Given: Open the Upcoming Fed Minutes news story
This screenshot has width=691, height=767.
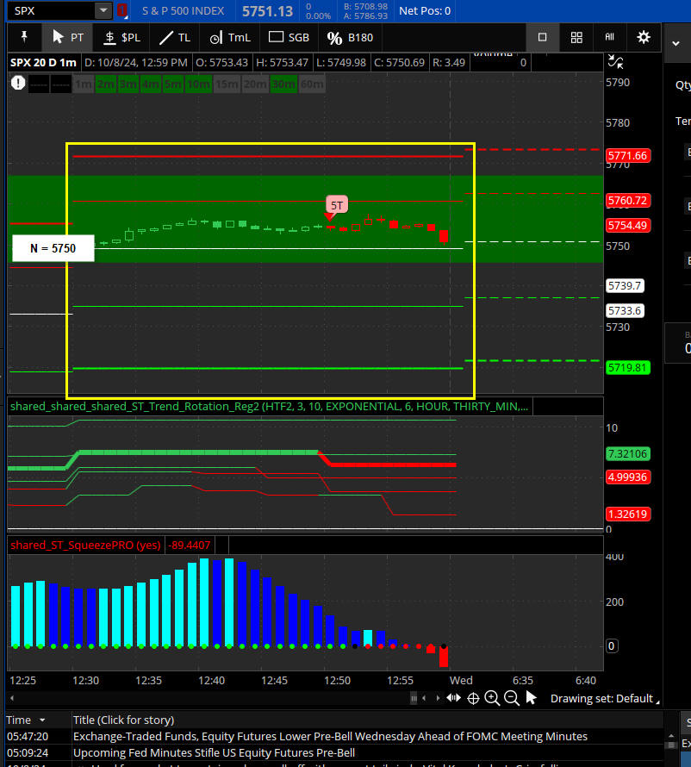Looking at the screenshot, I should click(x=214, y=752).
